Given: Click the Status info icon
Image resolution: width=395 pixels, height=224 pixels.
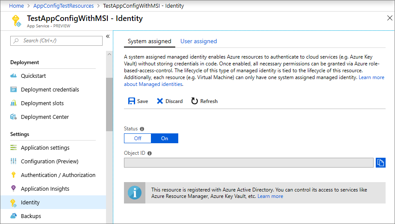Looking at the screenshot, I should click(x=142, y=129).
